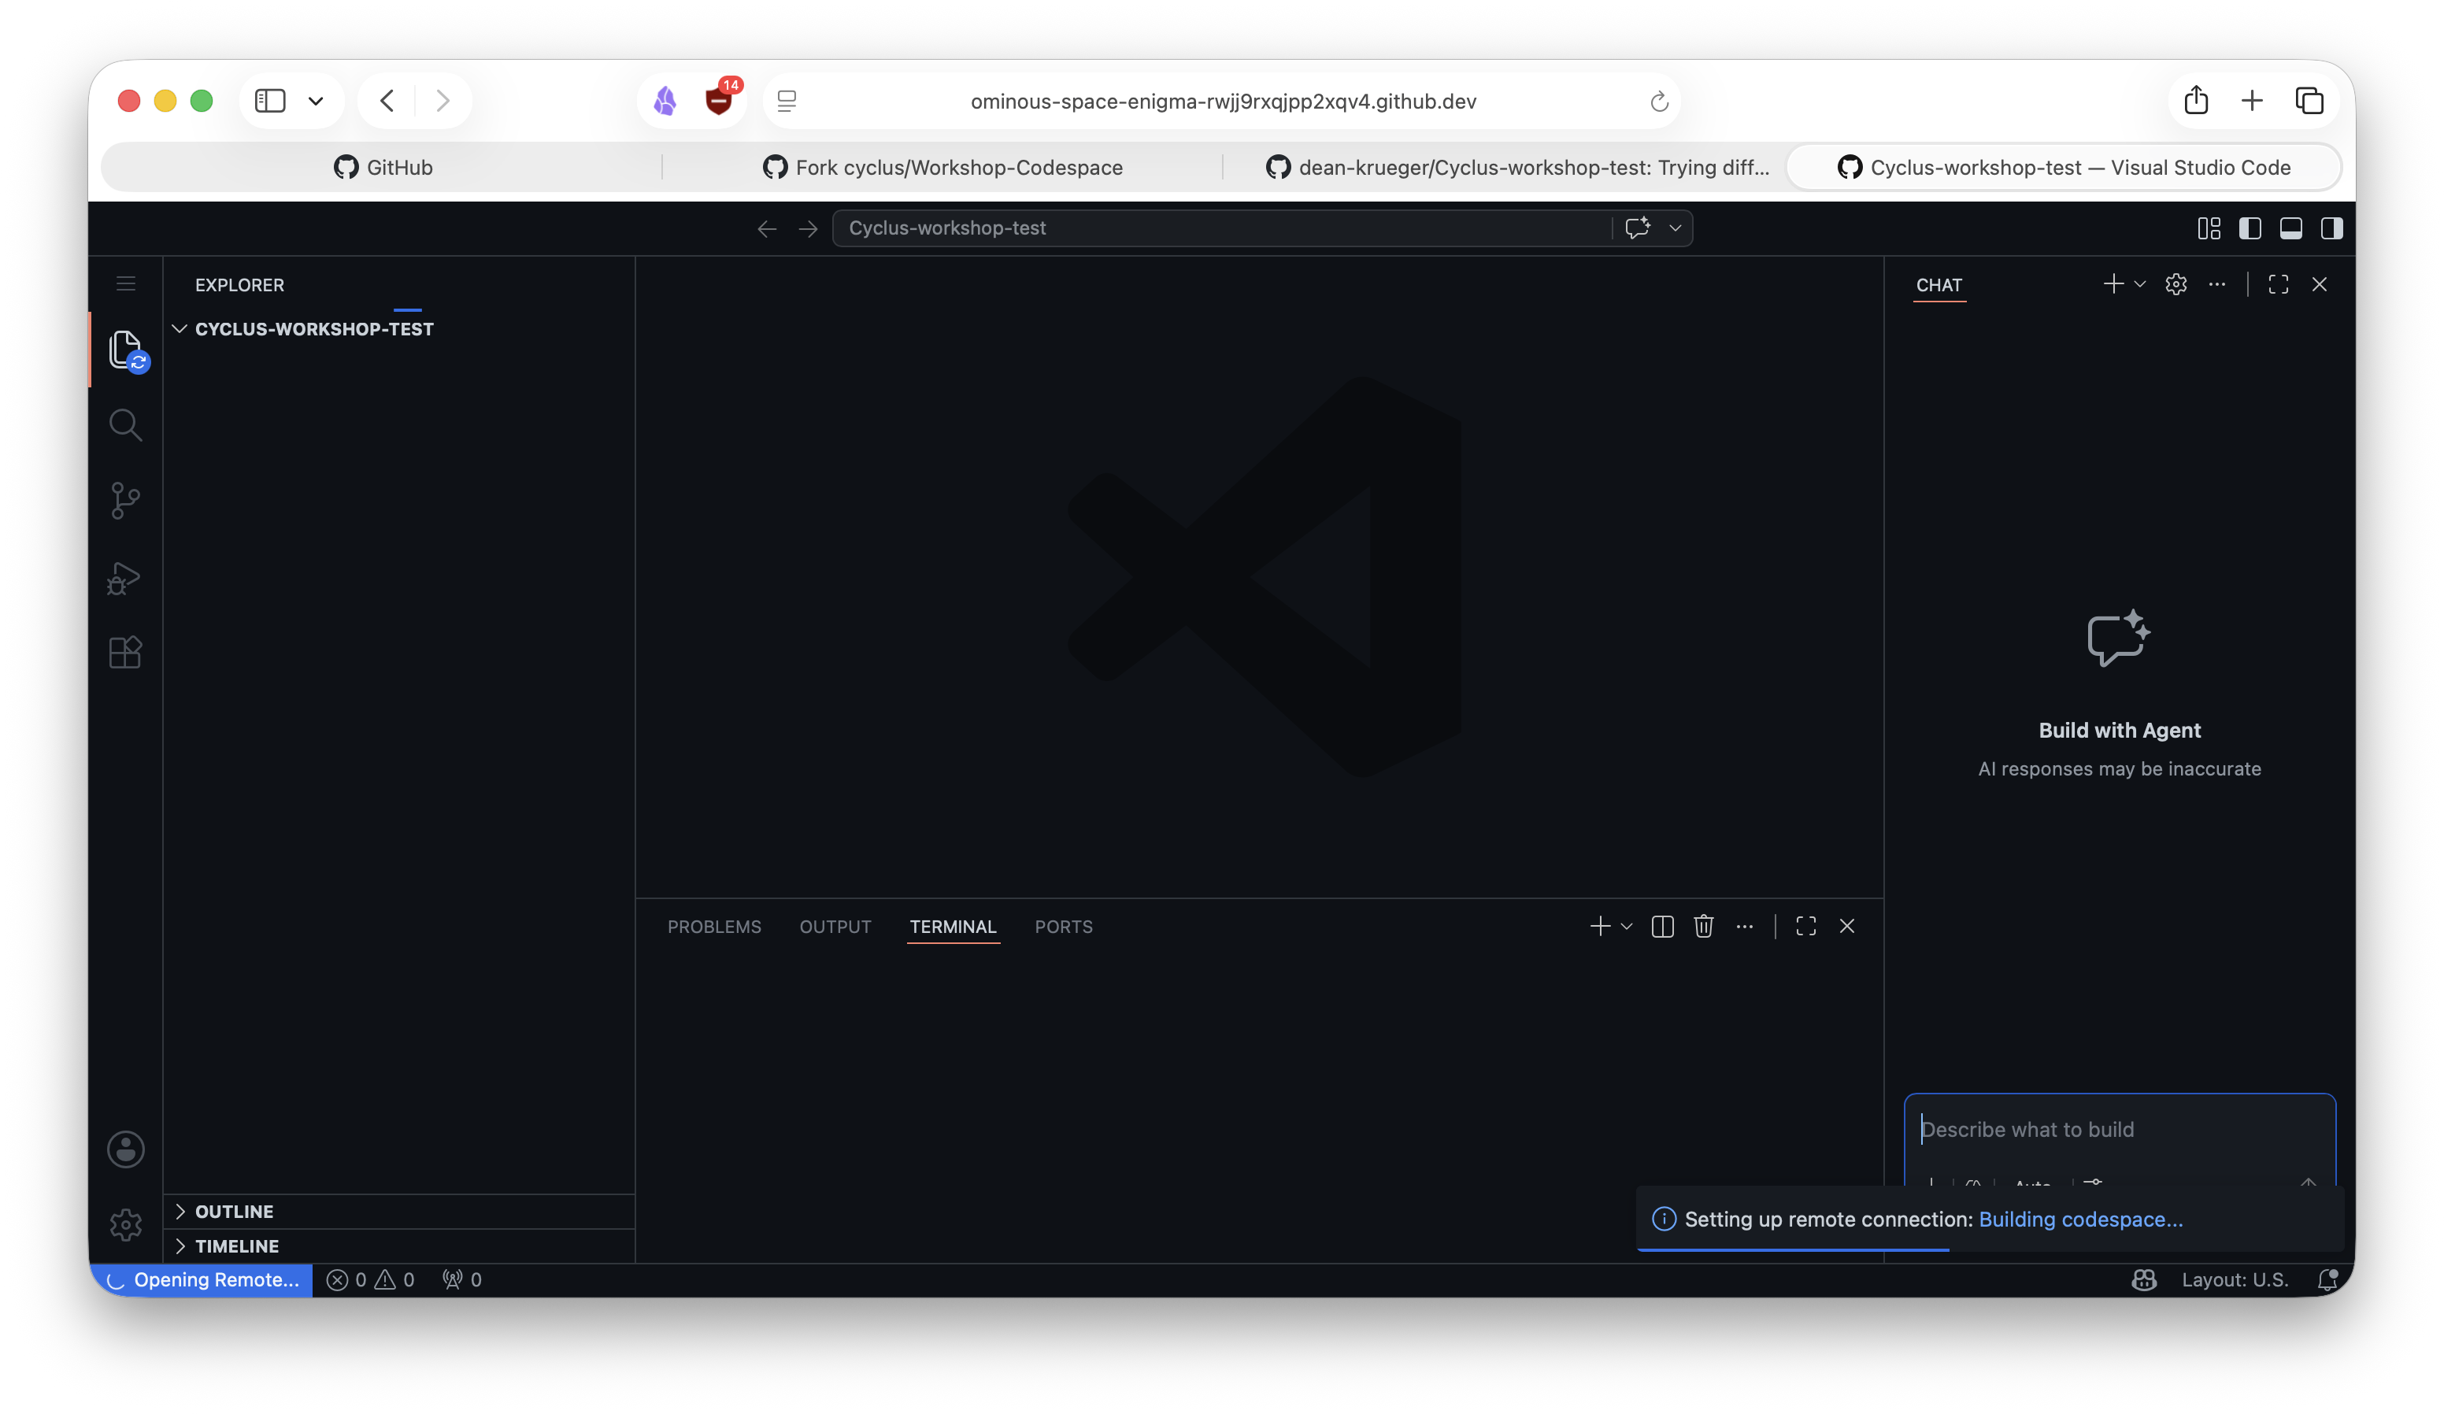
Task: Close the Chat panel
Action: point(2320,284)
